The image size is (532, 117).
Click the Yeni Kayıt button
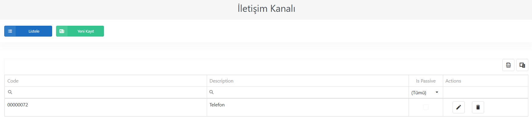click(80, 31)
